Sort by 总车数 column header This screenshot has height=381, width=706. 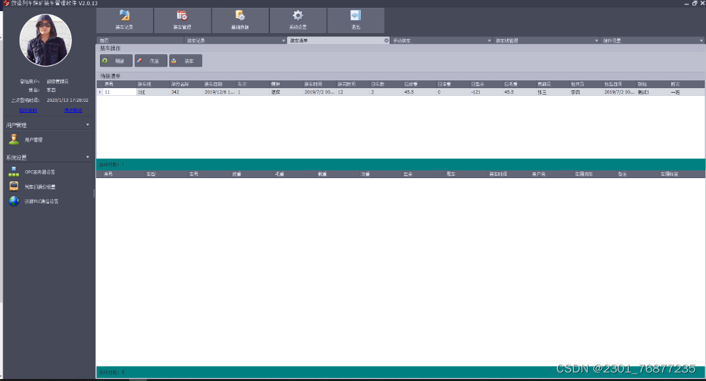click(386, 84)
